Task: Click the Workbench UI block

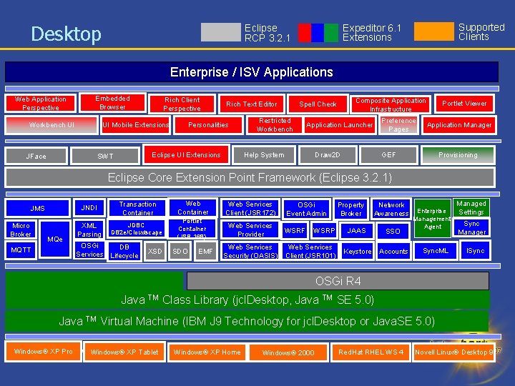Action: coord(51,124)
